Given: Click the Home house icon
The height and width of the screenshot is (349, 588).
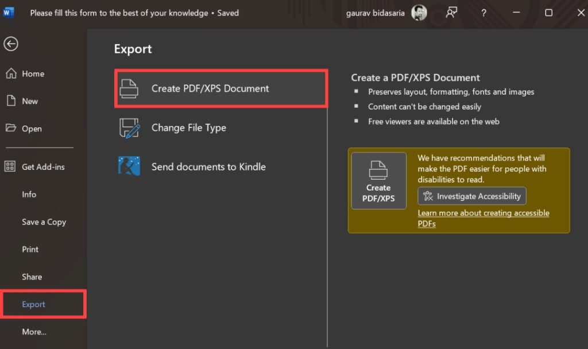Looking at the screenshot, I should 11,73.
